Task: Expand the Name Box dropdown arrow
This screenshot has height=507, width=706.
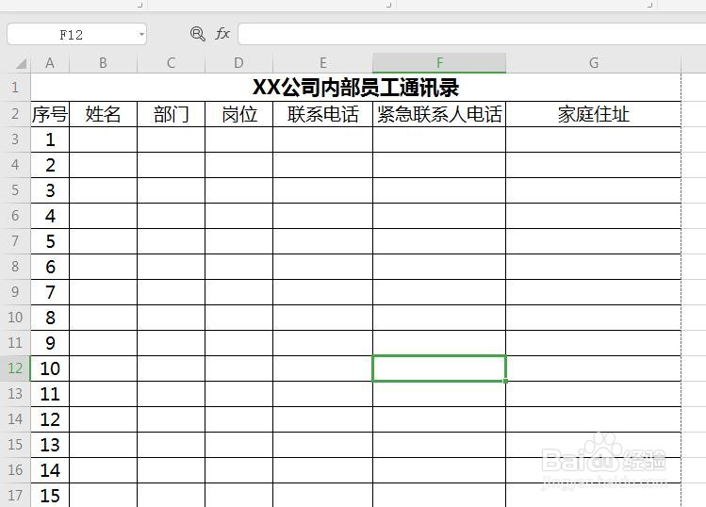Action: click(141, 34)
